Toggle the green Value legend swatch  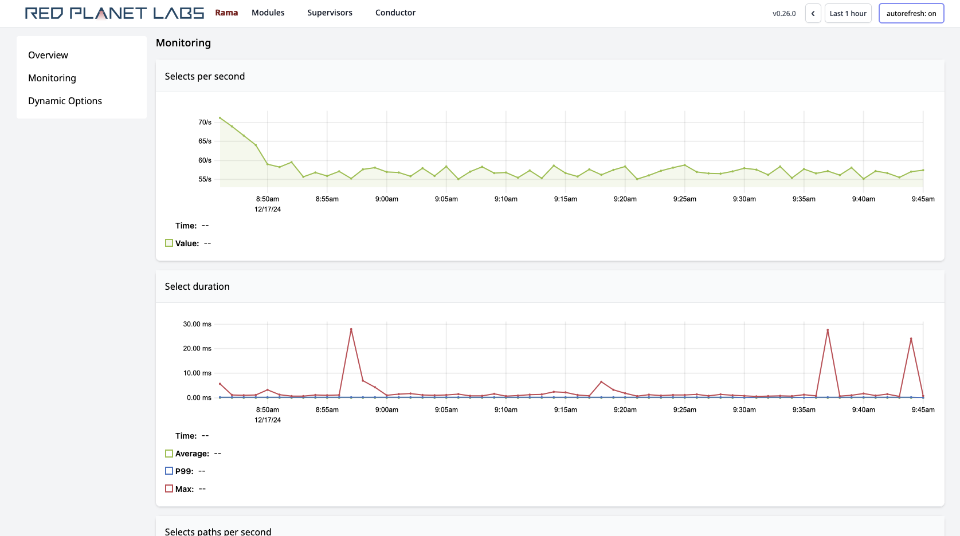click(x=169, y=243)
